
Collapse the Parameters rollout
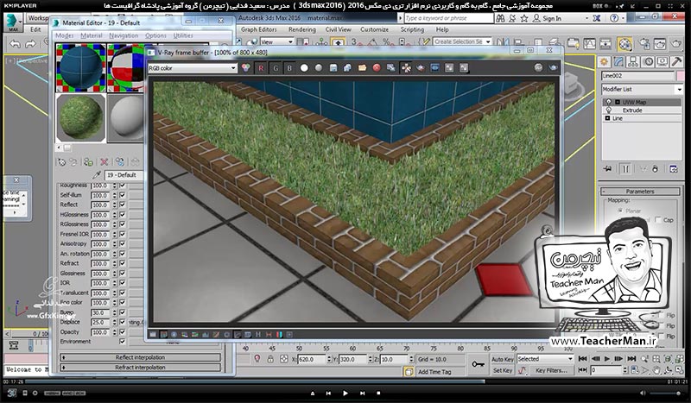point(640,192)
